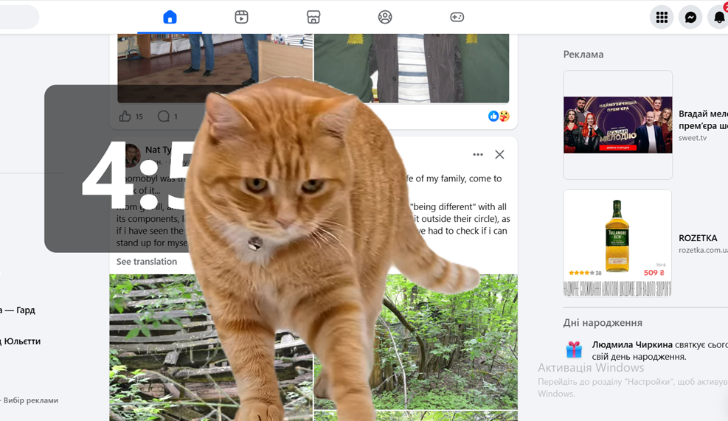Open the Marketplace tab
This screenshot has height=421, width=728.
pos(313,17)
